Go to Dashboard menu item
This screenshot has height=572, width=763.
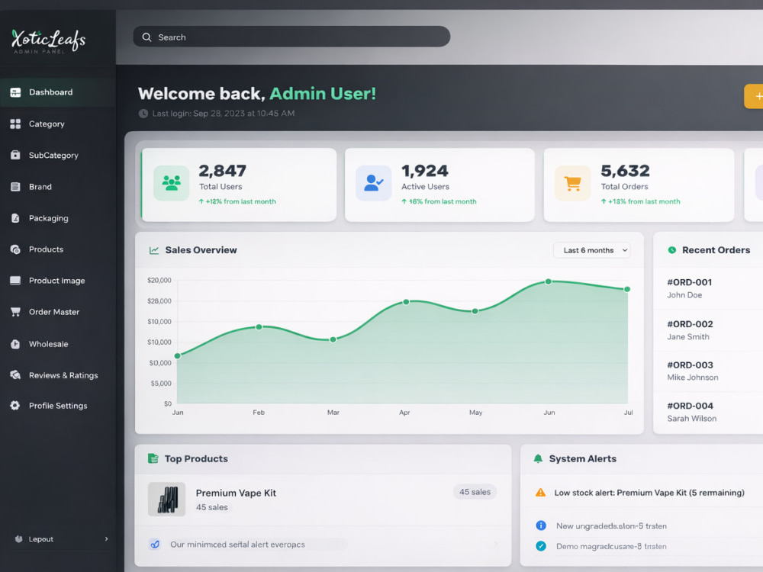[57, 92]
